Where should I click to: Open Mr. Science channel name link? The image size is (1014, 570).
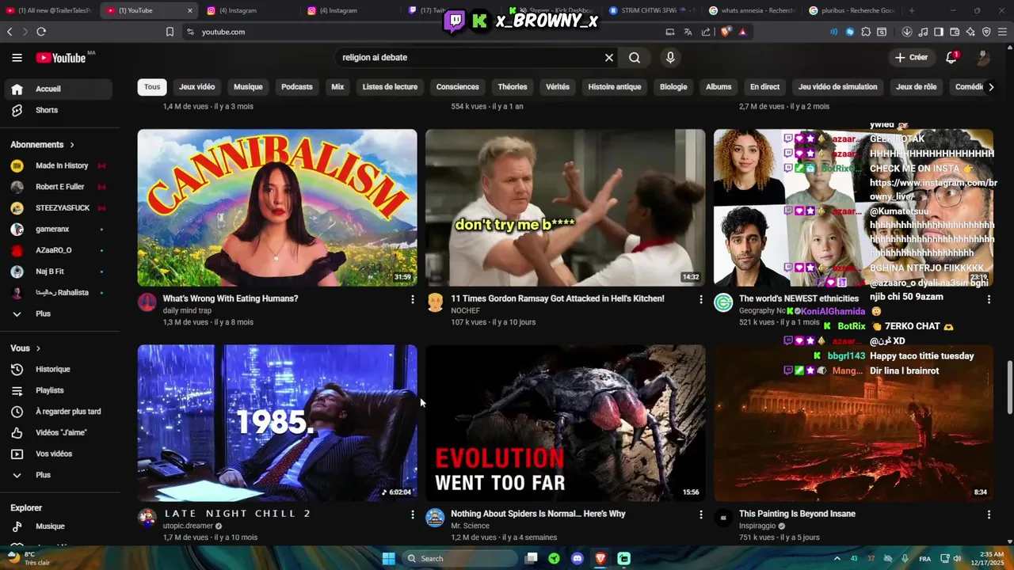point(470,526)
